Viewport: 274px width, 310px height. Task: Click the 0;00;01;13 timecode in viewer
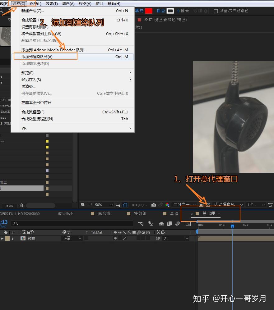point(139,205)
